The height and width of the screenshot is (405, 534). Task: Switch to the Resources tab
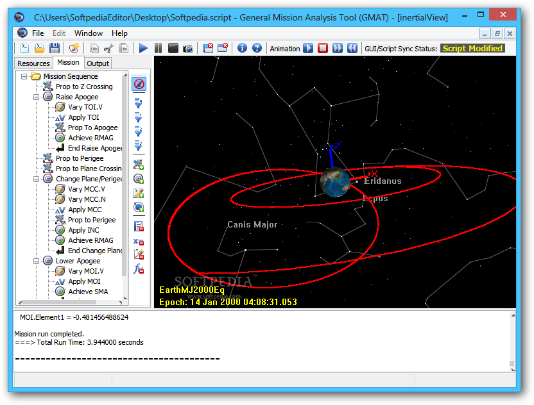[x=33, y=63]
